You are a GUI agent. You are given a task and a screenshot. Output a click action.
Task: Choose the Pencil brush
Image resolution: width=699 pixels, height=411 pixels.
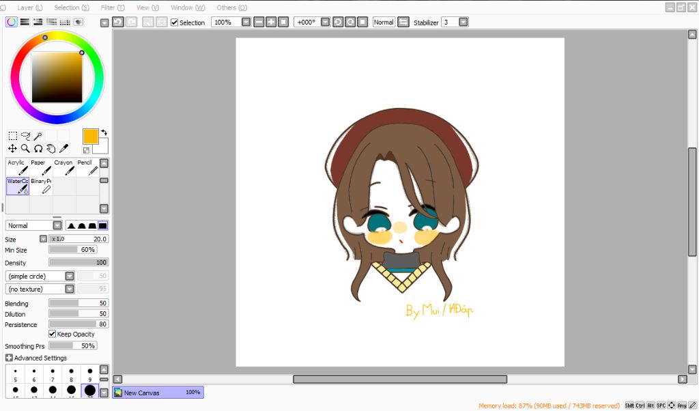click(x=87, y=167)
